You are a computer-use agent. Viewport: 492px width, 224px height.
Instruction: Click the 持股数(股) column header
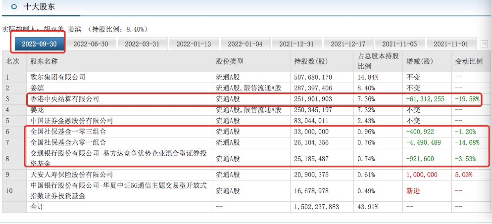point(311,61)
